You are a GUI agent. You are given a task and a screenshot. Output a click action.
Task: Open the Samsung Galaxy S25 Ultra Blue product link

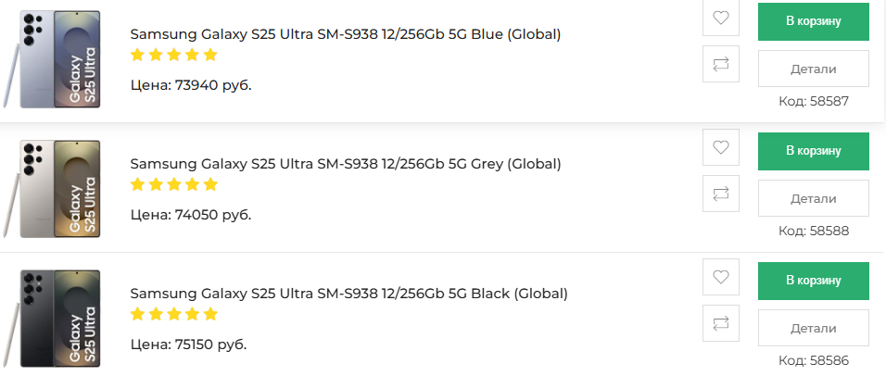(346, 34)
